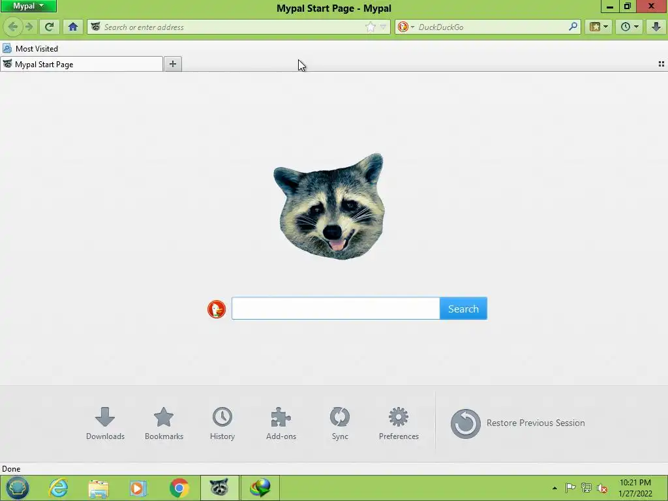Open Downloads from the start page

(x=105, y=423)
